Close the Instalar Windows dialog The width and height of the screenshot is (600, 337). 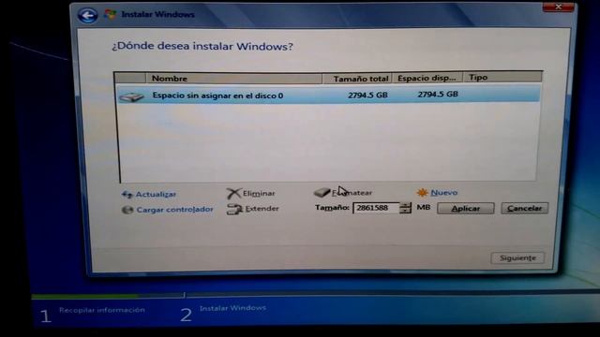559,7
